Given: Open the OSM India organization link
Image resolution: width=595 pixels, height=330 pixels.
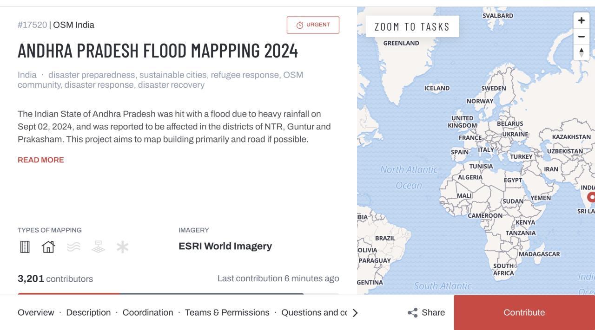Looking at the screenshot, I should coord(73,25).
